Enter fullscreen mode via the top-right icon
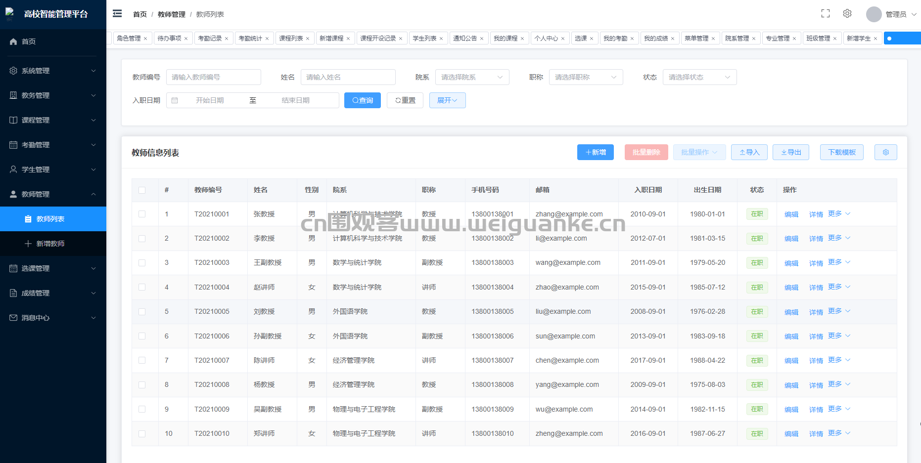Screen dimensions: 921x463 tap(825, 14)
